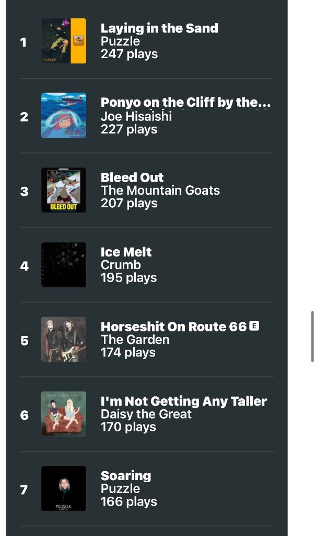Tap the Bleed Out album cover
Screen dimensions: 316x536
[x=64, y=190]
